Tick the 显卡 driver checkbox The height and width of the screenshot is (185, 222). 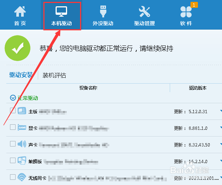tap(13, 127)
